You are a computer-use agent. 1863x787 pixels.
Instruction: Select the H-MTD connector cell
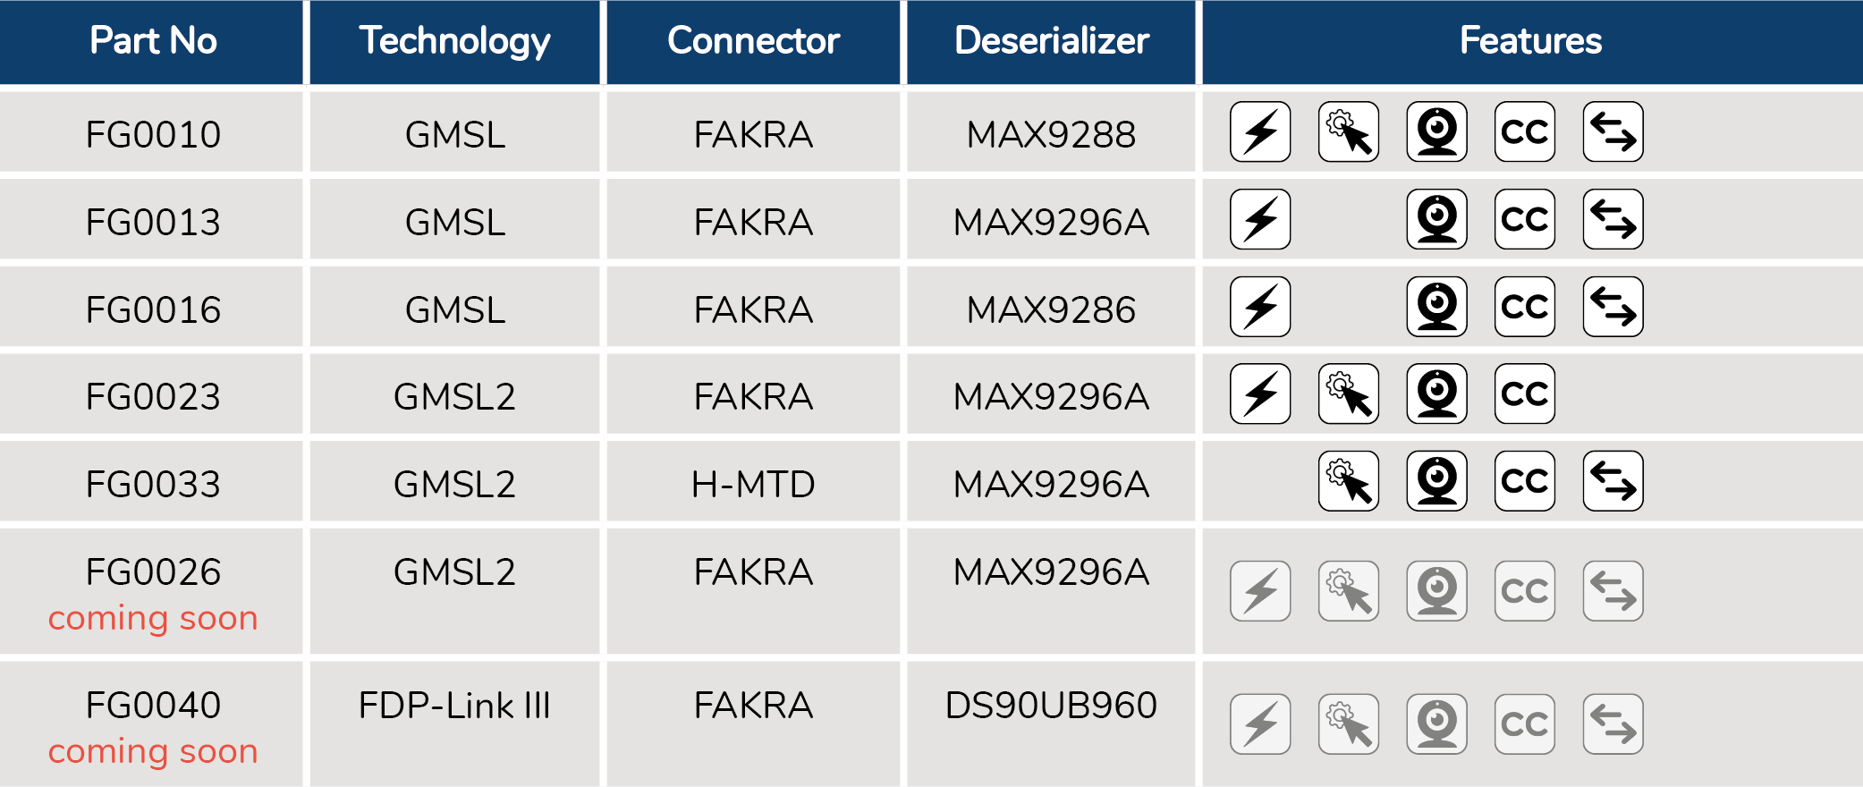(753, 484)
